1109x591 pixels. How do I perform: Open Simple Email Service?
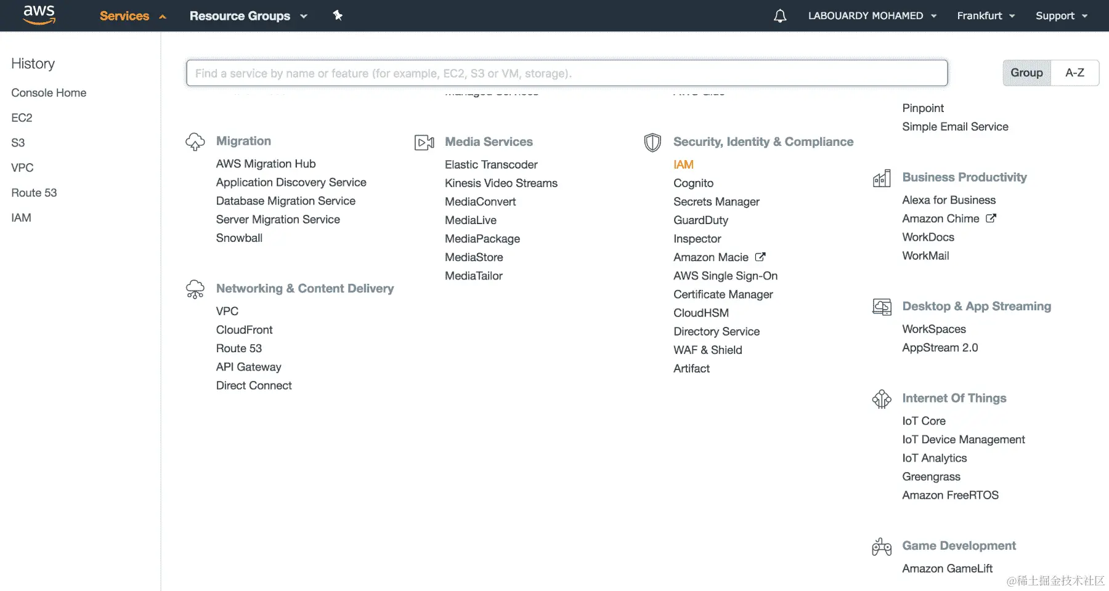[955, 126]
